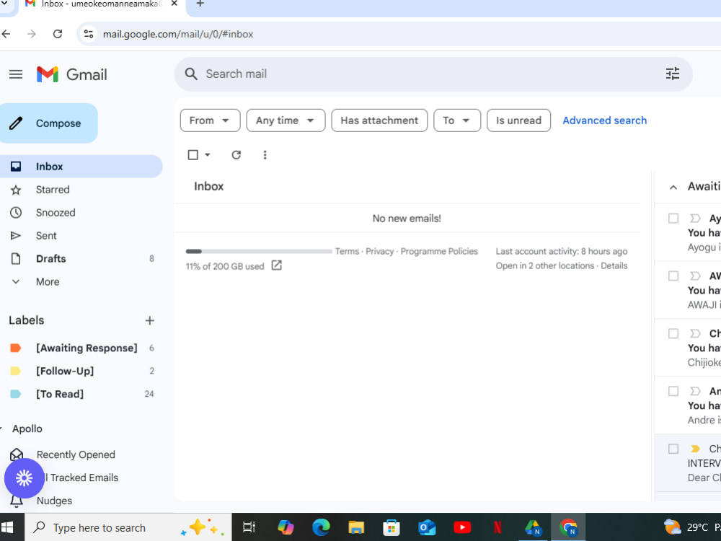Toggle yellow importance marker on INTERV... email
The height and width of the screenshot is (541, 721).
(695, 448)
